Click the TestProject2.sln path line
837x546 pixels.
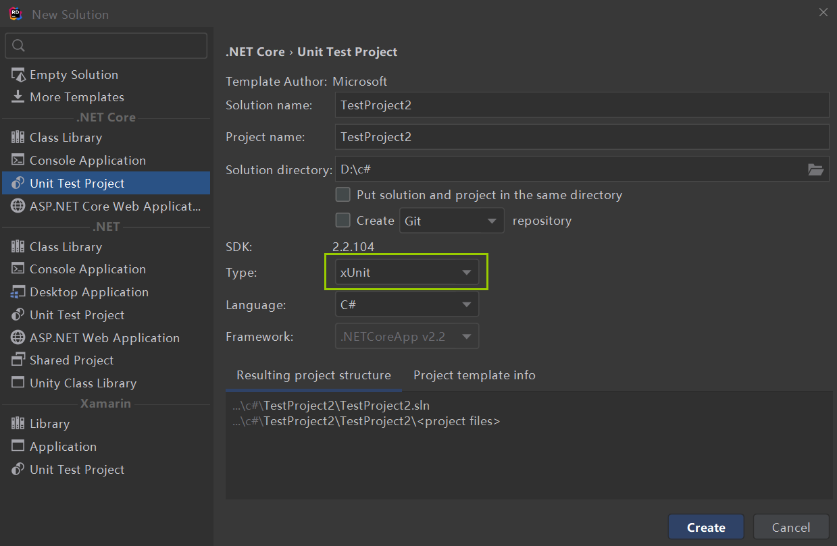[x=331, y=406]
